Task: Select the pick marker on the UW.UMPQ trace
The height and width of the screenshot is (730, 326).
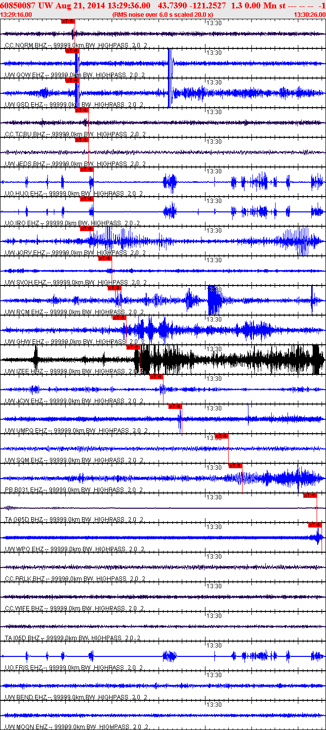Action: tap(175, 406)
